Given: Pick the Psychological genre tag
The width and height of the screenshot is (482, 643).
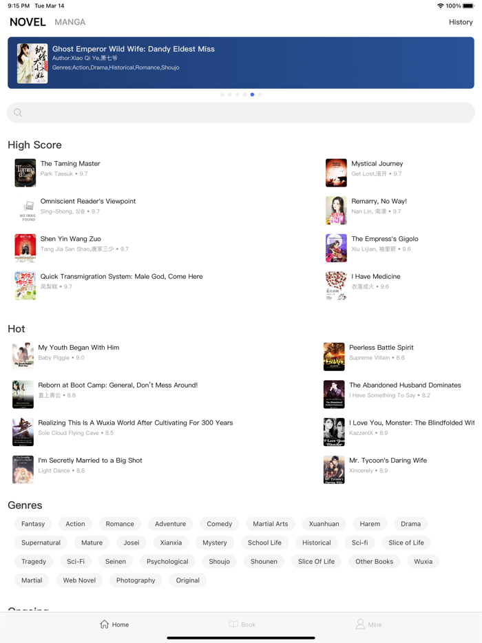Looking at the screenshot, I should (167, 561).
